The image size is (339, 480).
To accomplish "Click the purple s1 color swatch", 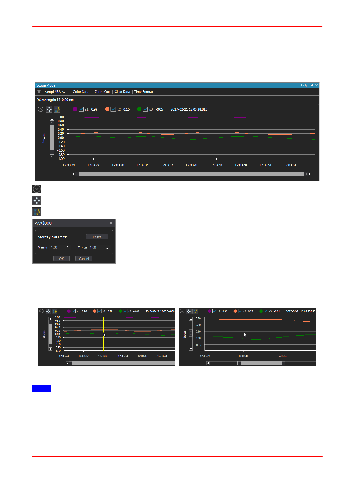I will click(75, 109).
